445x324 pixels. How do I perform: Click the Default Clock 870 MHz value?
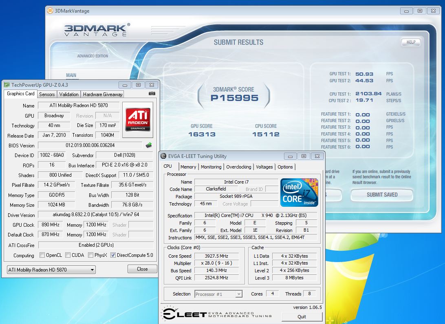coord(51,234)
